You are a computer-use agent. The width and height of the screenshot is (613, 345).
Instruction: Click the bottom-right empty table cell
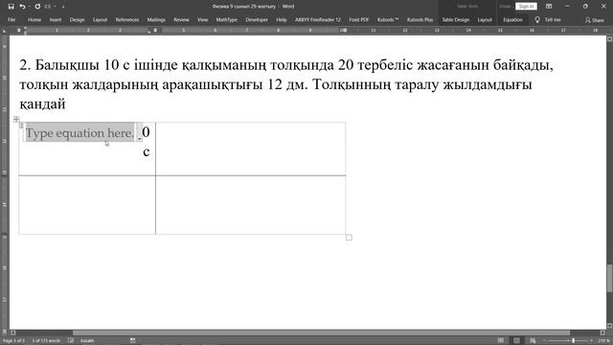pyautogui.click(x=251, y=205)
